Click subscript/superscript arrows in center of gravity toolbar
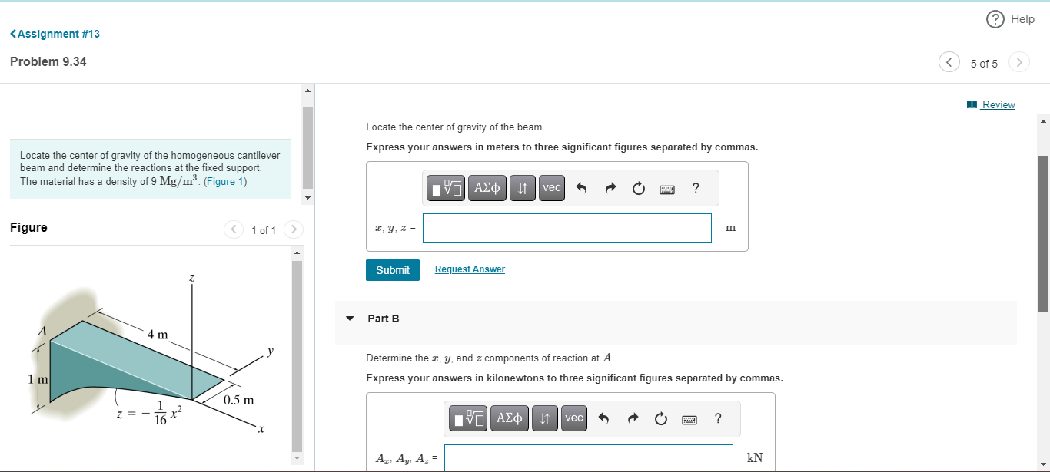This screenshot has width=1050, height=472. pyautogui.click(x=523, y=188)
